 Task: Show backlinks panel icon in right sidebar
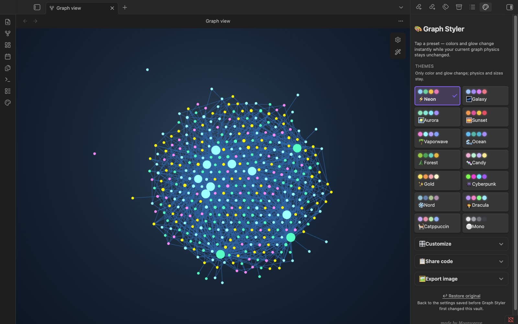coord(419,7)
